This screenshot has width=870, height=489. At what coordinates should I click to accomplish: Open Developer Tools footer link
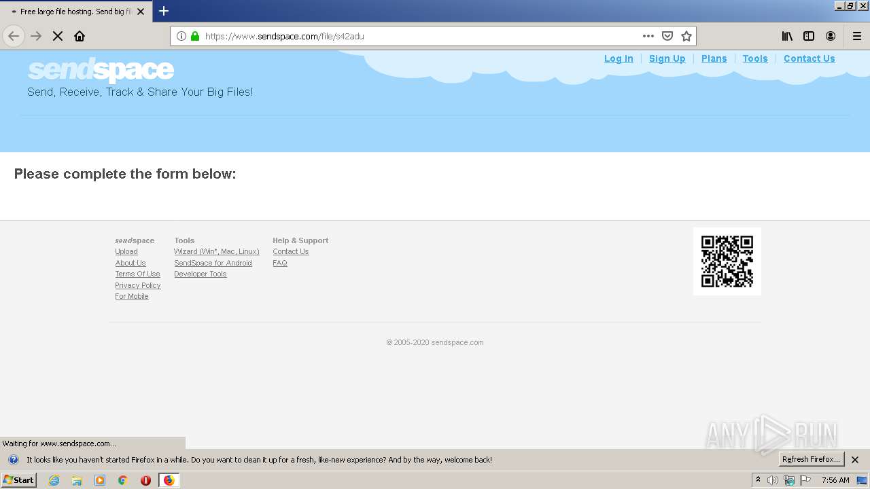click(201, 274)
